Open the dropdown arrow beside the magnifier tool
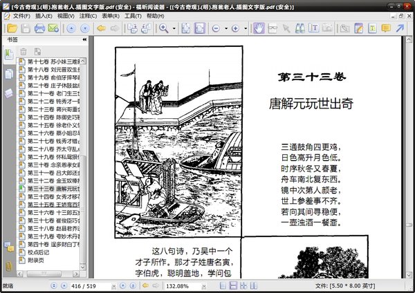415x293 pixels. coord(174,28)
